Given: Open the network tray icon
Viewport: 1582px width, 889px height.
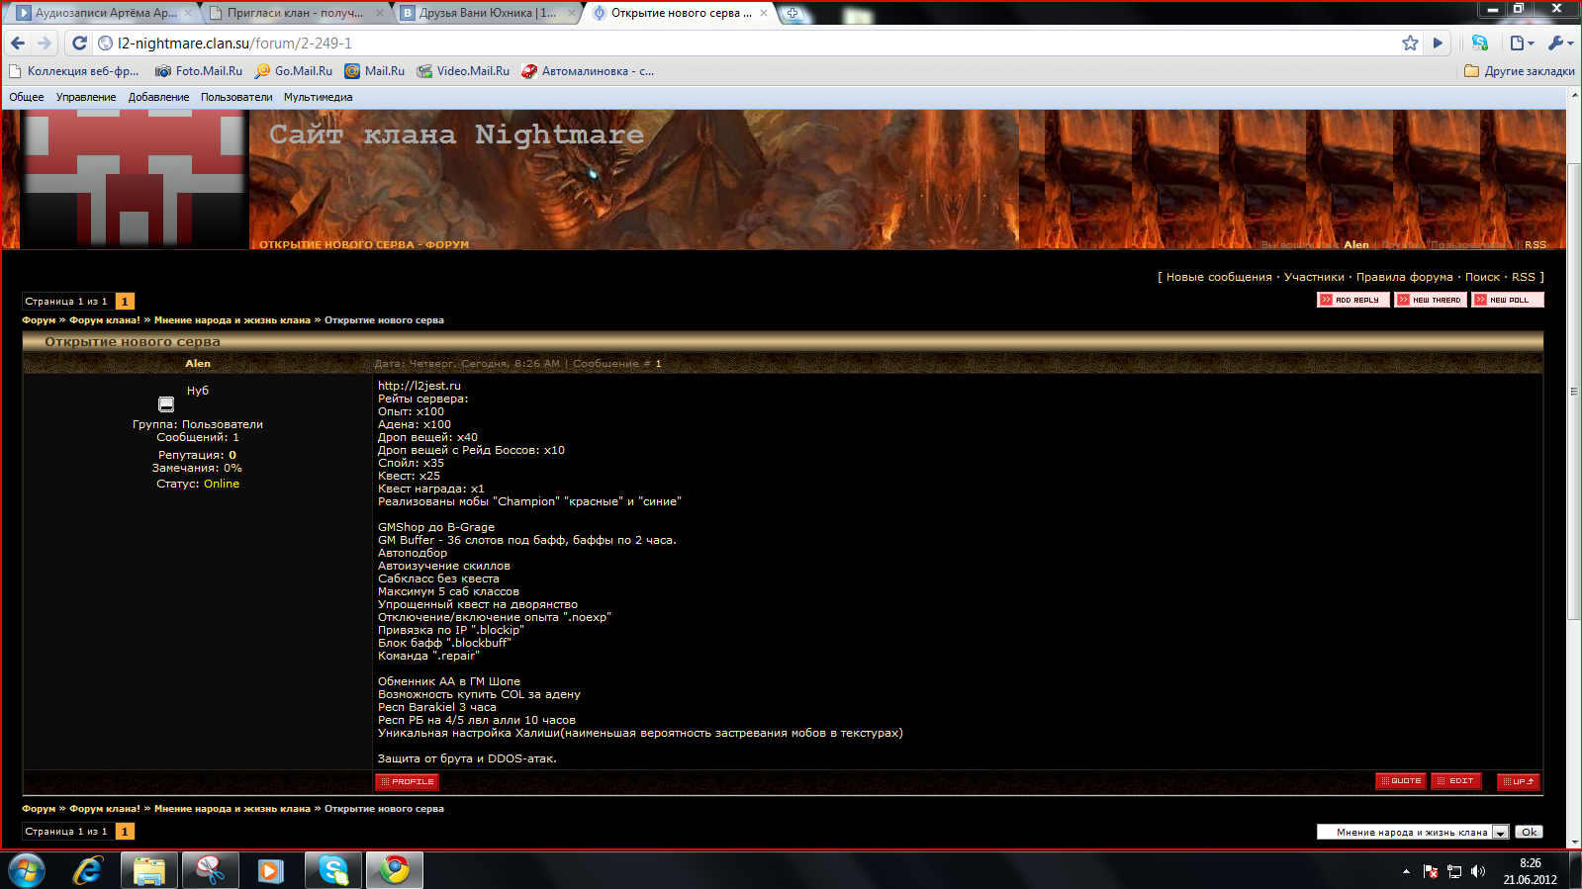Looking at the screenshot, I should tap(1454, 871).
